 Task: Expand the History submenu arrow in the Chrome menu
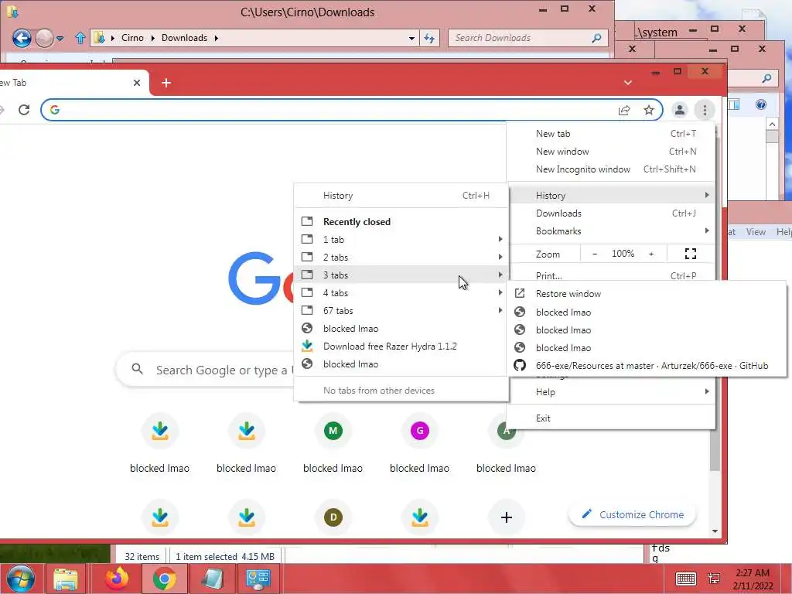click(707, 196)
